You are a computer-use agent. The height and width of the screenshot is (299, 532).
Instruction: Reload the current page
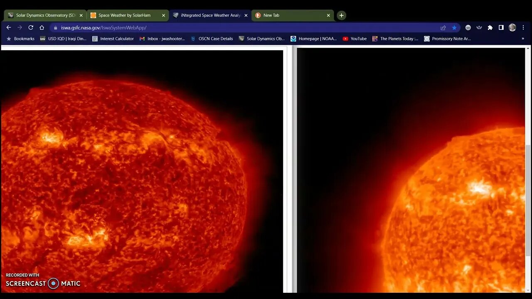[x=31, y=27]
